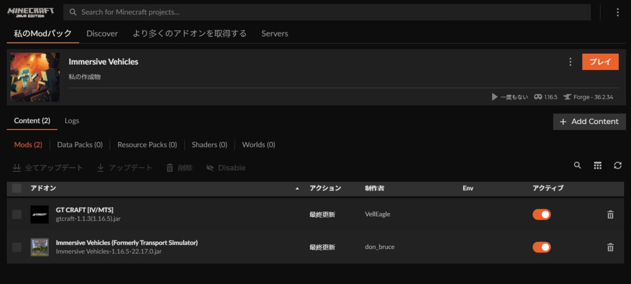Click the 制作者 column header
The width and height of the screenshot is (631, 284).
375,188
